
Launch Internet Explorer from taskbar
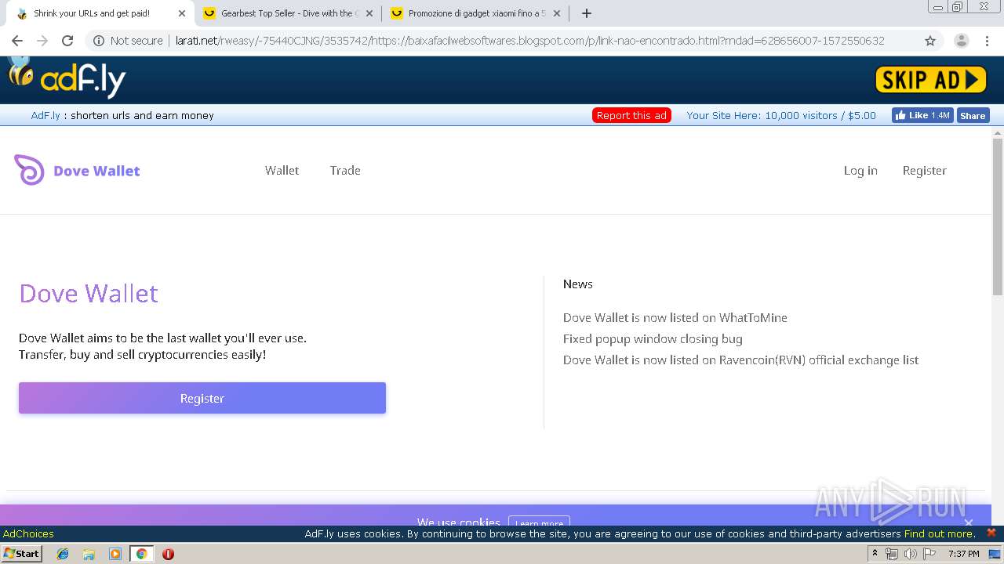point(63,554)
